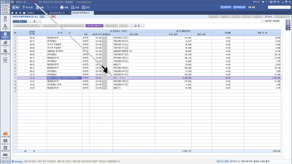Switch to the 법인세과세표준 tab

pos(56,13)
